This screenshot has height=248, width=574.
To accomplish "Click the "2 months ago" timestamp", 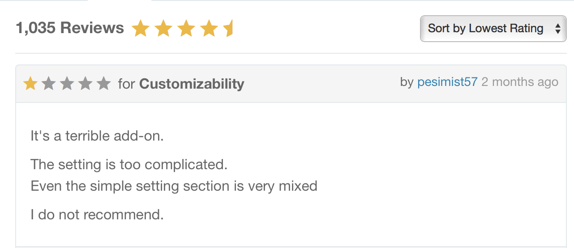I will 520,82.
